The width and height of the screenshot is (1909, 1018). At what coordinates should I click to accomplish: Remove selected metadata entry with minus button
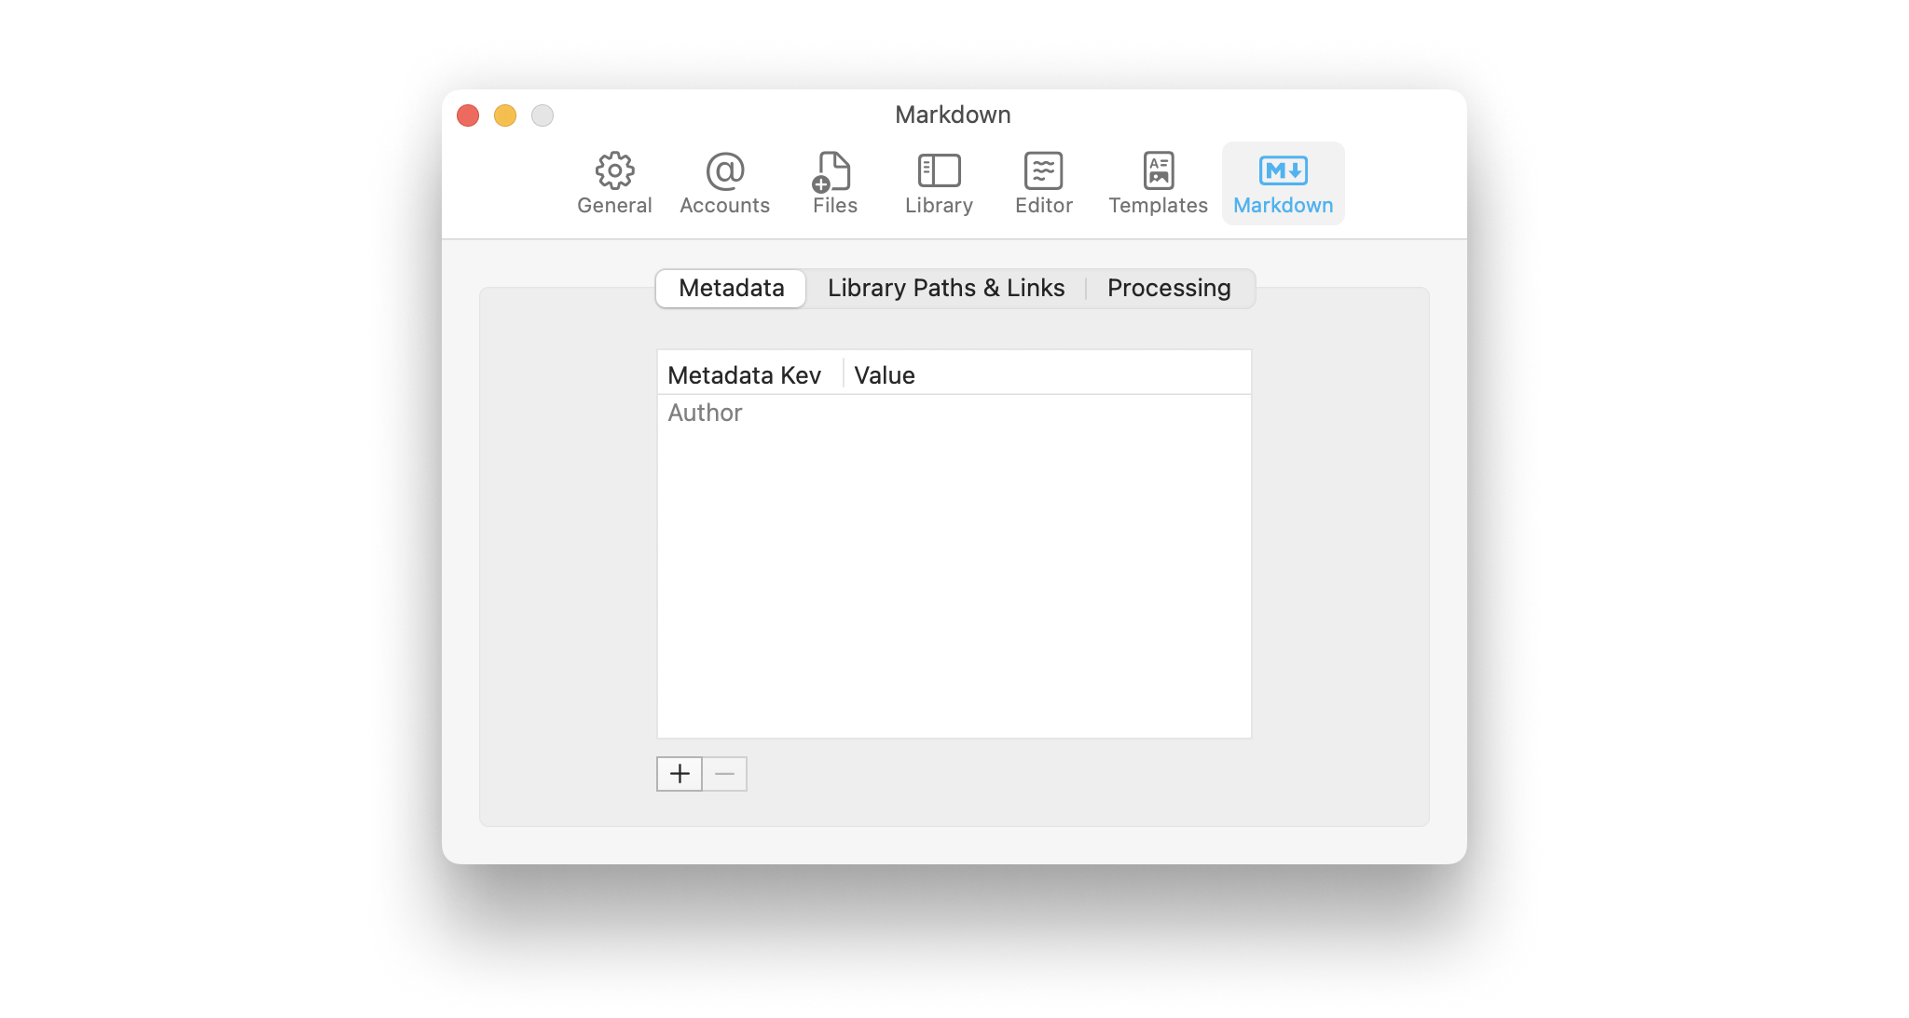[725, 773]
